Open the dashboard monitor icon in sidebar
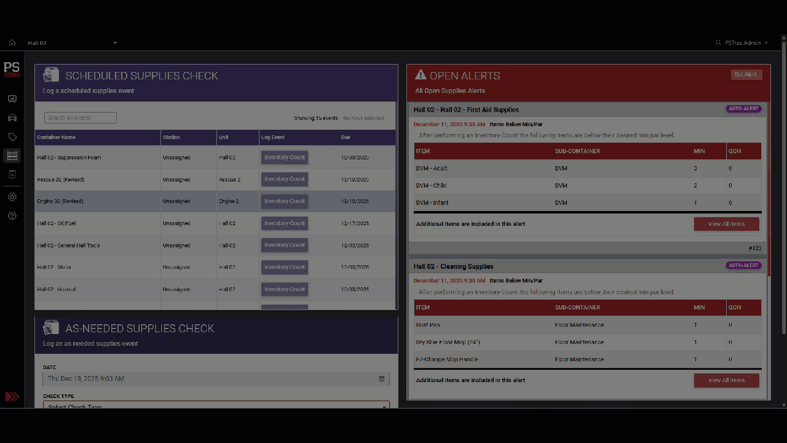This screenshot has height=443, width=787. [x=12, y=98]
